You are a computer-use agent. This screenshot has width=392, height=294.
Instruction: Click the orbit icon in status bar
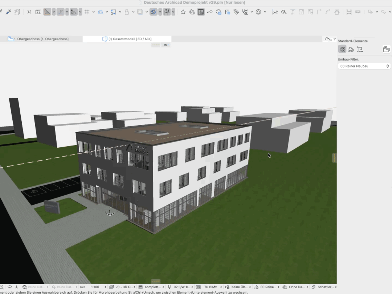[x=10, y=287]
